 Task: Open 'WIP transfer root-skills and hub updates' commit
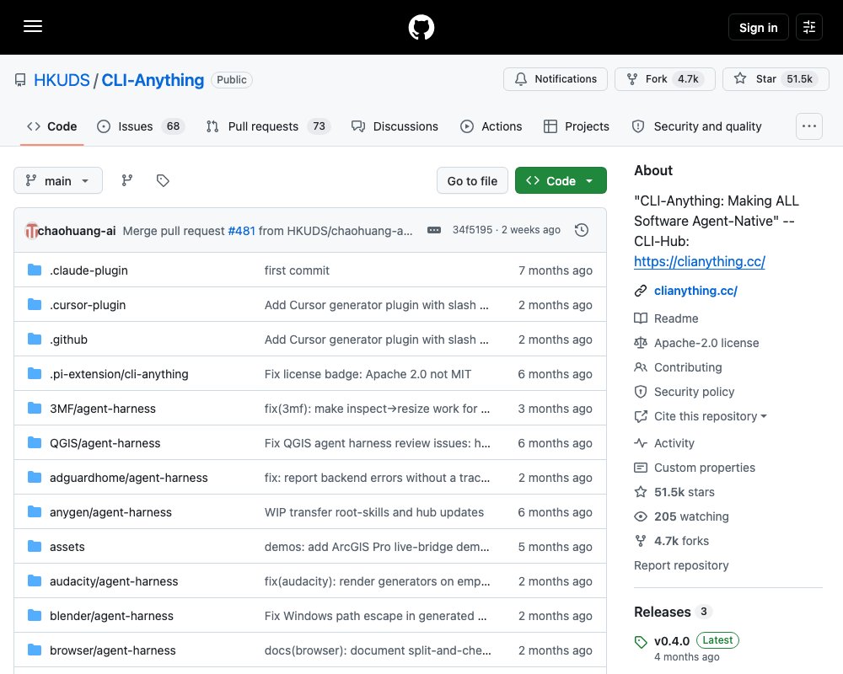click(374, 512)
